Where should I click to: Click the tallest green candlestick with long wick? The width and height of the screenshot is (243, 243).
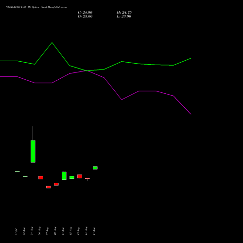[33, 151]
